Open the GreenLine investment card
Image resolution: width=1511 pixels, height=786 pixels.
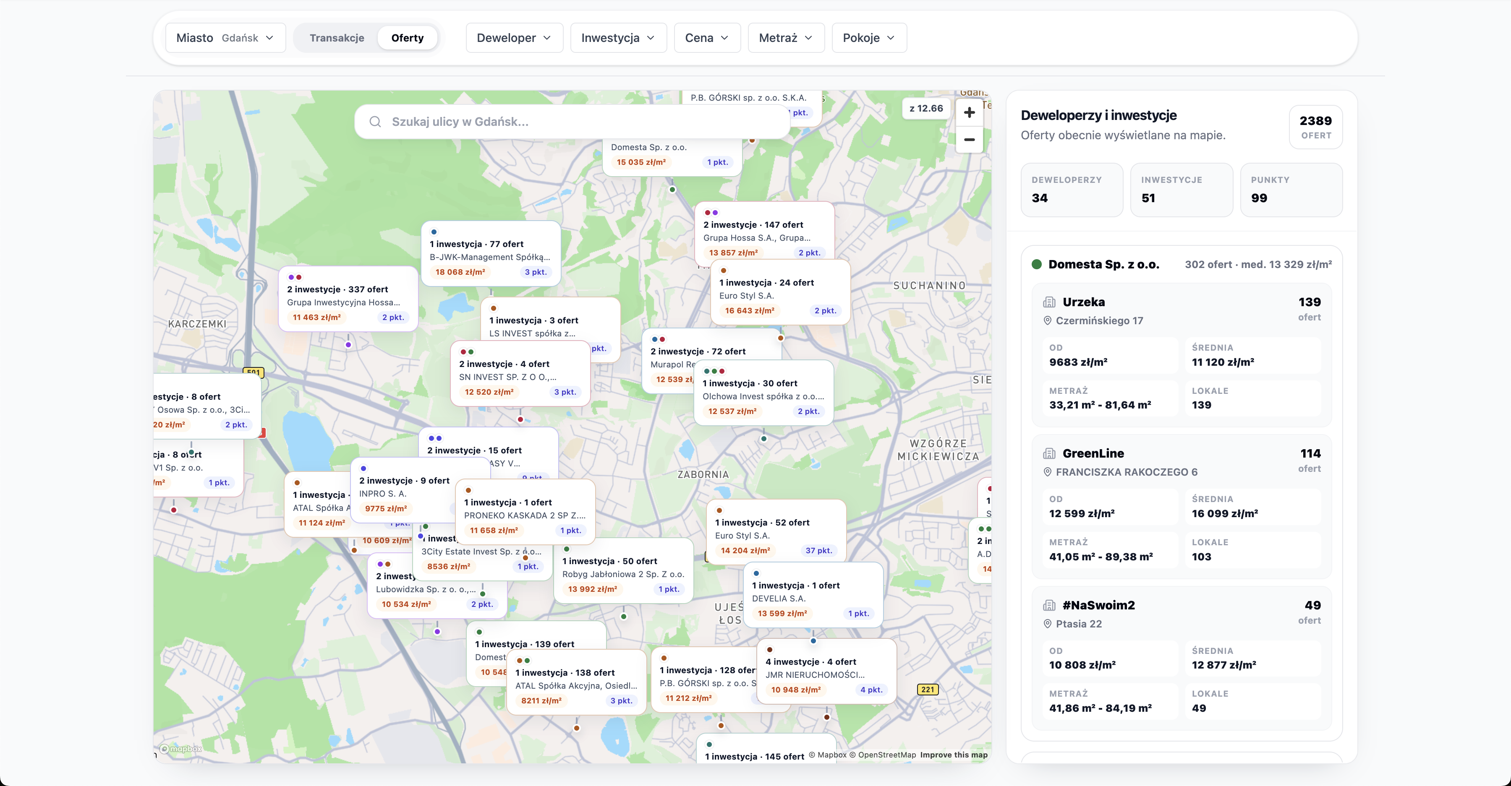[x=1182, y=506]
